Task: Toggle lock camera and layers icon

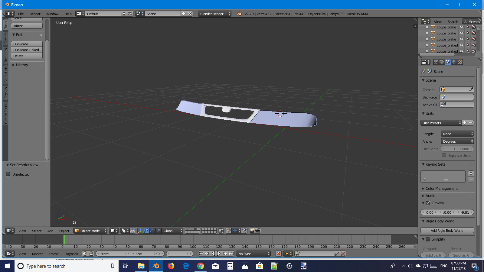Action: [221, 231]
